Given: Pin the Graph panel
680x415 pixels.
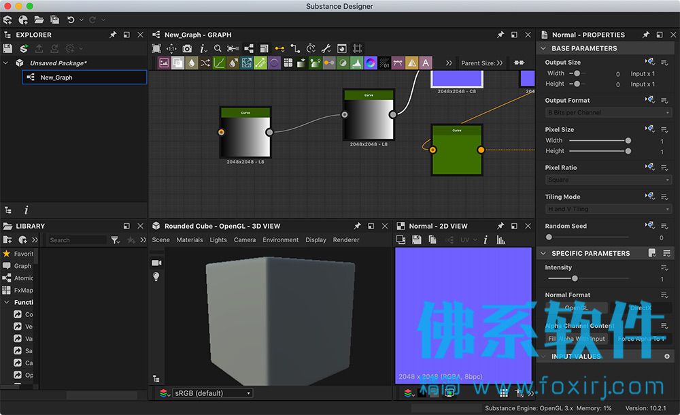Looking at the screenshot, I should 500,34.
